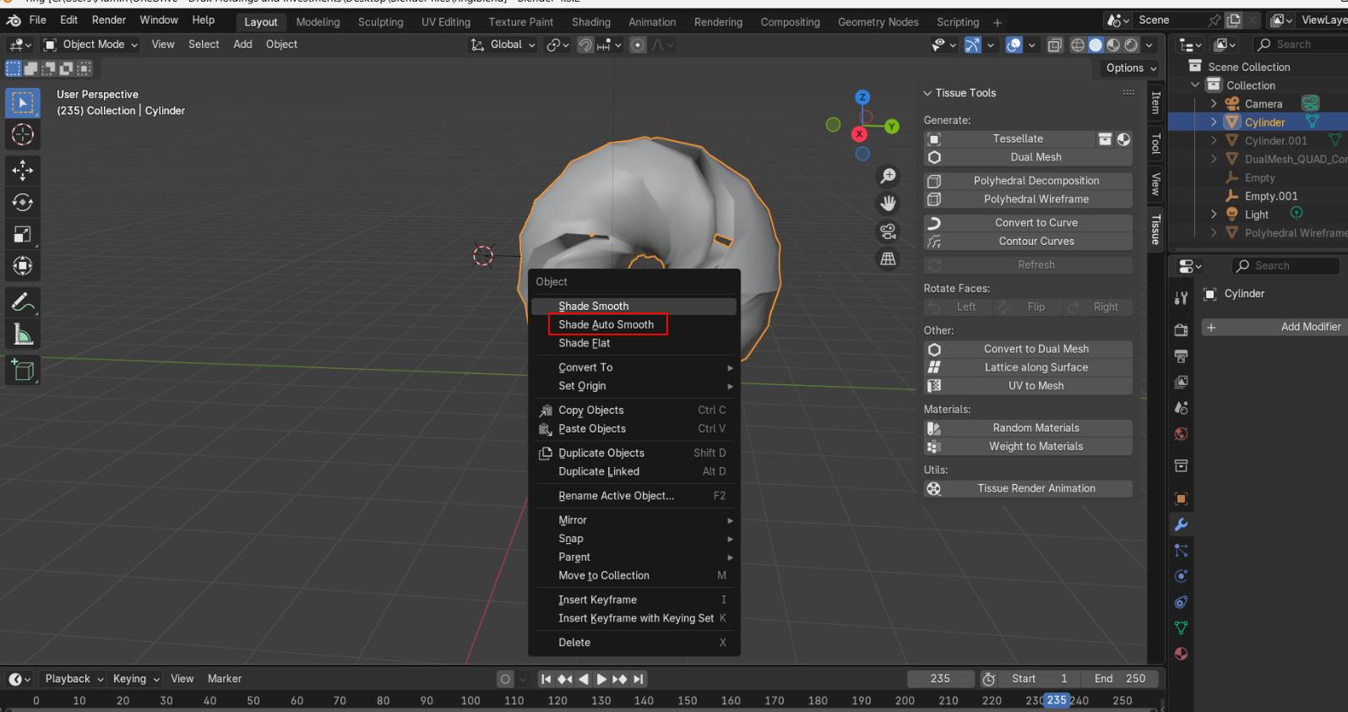
Task: Click the viewport zoom magnifier icon
Action: [x=889, y=176]
